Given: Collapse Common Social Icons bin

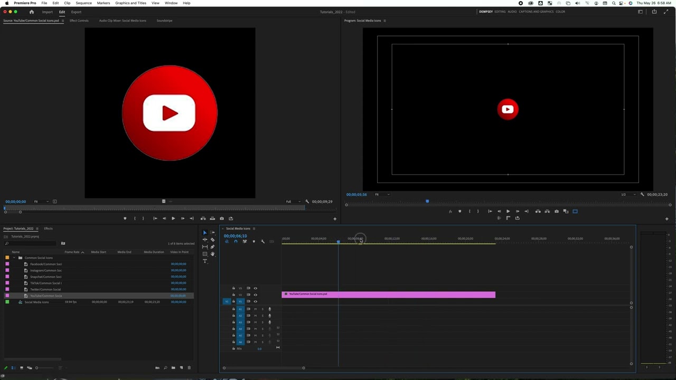Looking at the screenshot, I should coord(14,258).
